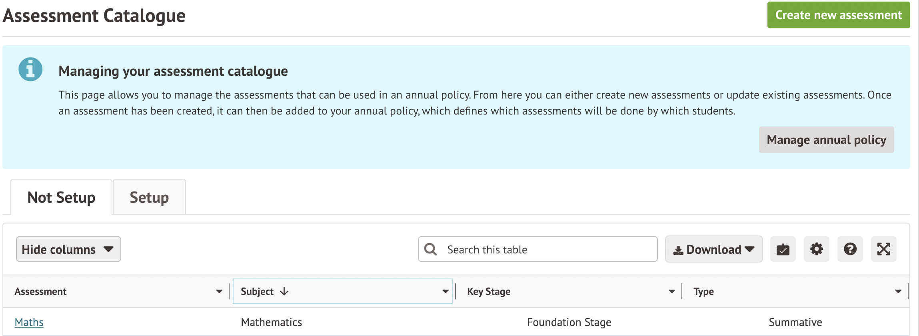
Task: Open the Maths assessment link
Action: (29, 322)
